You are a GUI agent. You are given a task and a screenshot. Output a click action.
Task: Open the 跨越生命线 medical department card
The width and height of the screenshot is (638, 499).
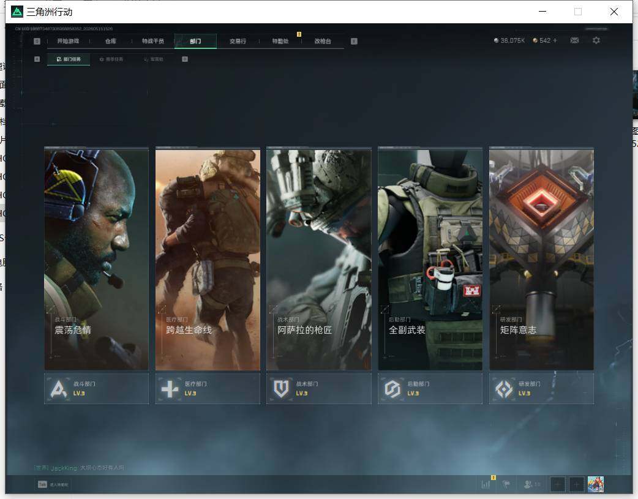208,259
